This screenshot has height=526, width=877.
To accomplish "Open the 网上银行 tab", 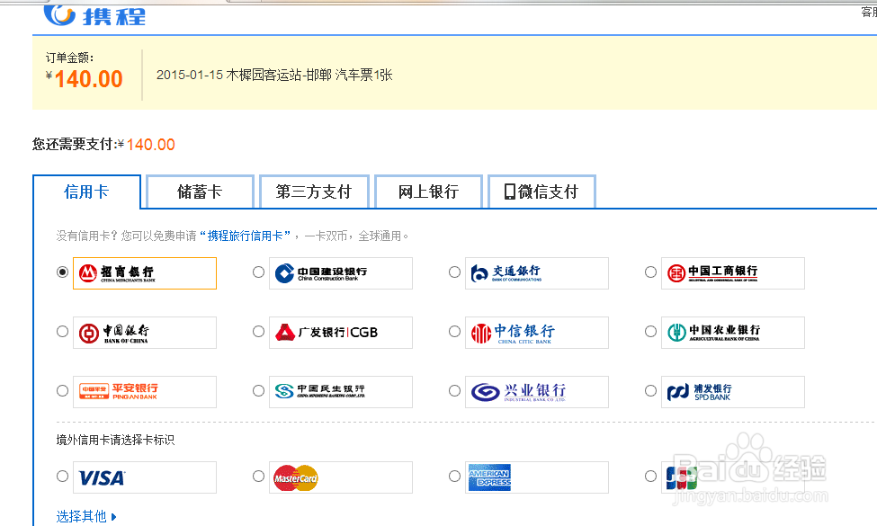I will pos(428,192).
